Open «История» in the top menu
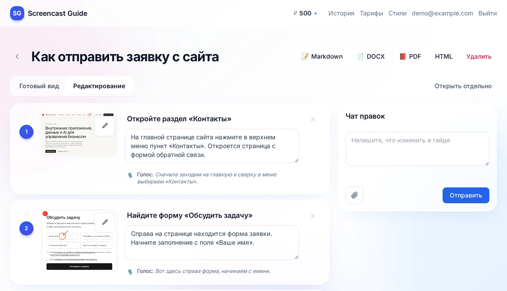The width and height of the screenshot is (507, 291). 341,13
